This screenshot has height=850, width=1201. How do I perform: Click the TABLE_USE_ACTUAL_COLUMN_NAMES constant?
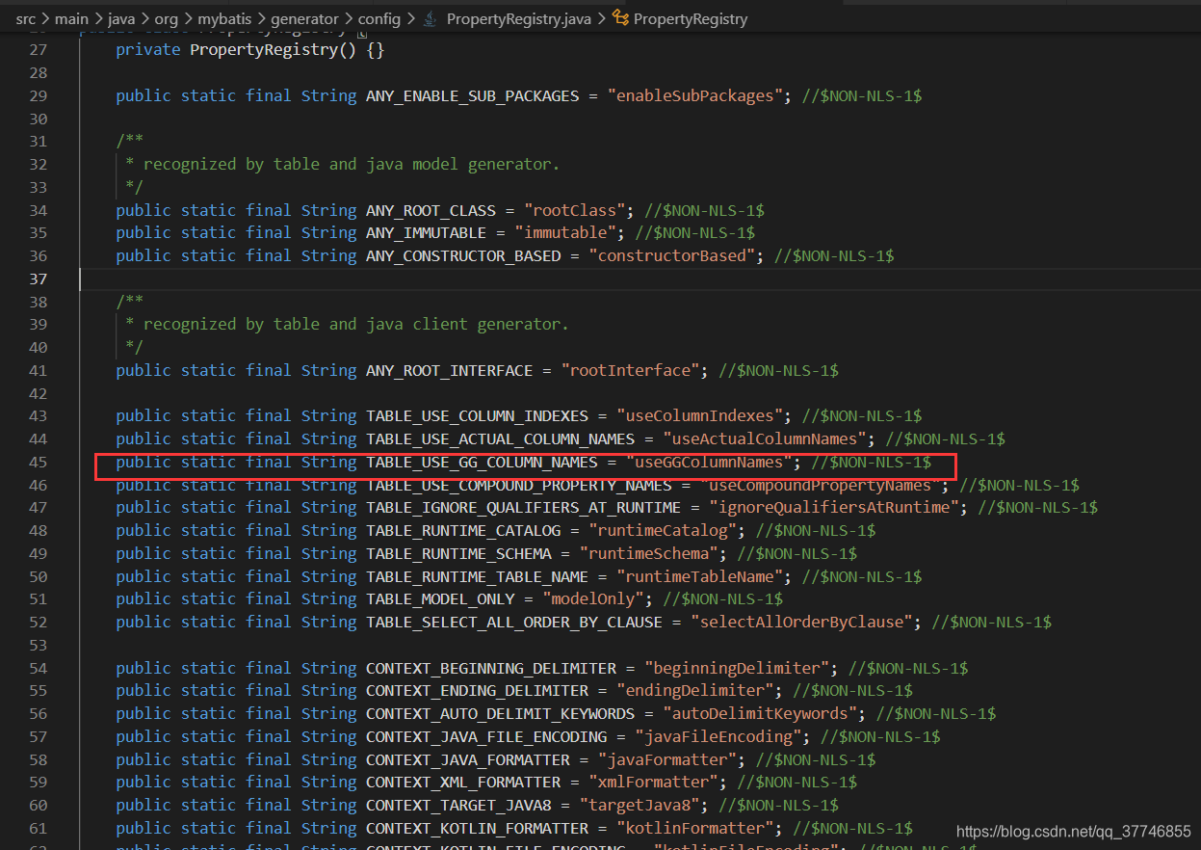tap(500, 438)
